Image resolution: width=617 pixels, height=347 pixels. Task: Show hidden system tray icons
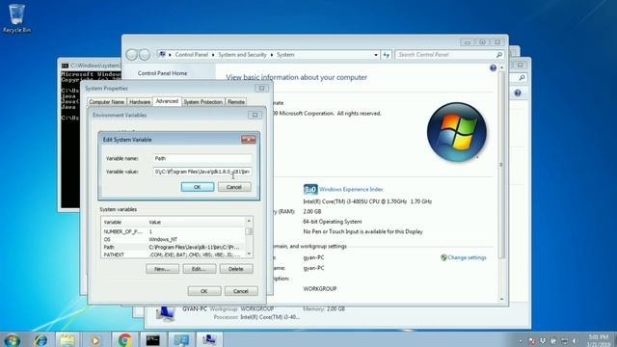pyautogui.click(x=521, y=340)
